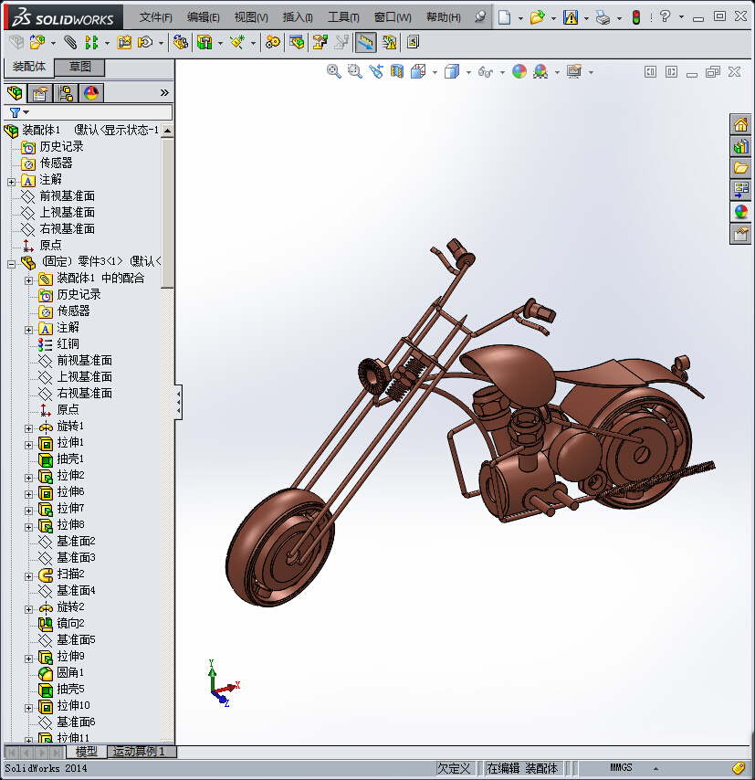Expand the 拉伸1 feature node
Screen dimensions: 755x780
[x=29, y=445]
